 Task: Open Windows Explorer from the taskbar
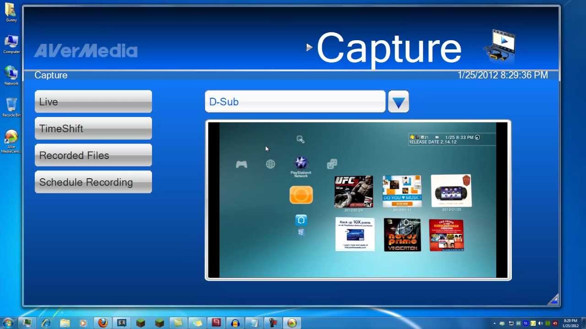coord(65,323)
